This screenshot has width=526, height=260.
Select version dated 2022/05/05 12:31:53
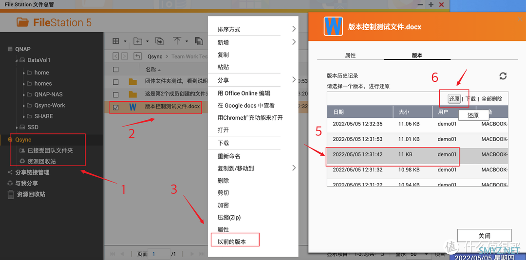coord(418,139)
